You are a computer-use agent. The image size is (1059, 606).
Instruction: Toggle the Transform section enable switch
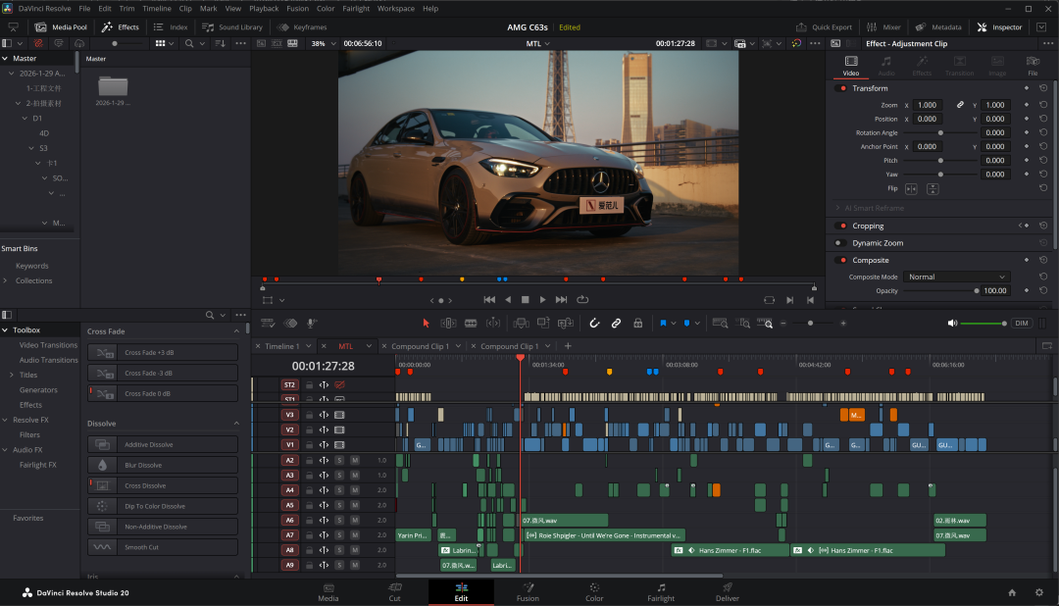(x=842, y=88)
